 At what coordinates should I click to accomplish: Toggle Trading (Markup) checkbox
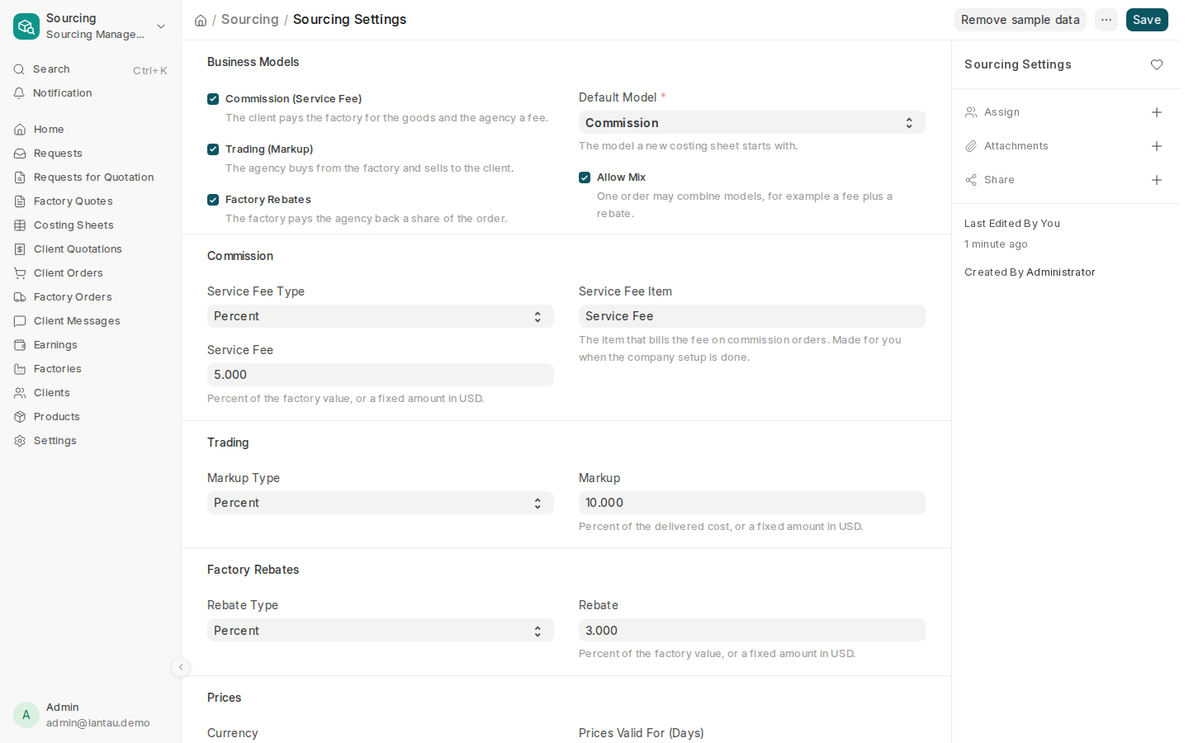pos(213,149)
